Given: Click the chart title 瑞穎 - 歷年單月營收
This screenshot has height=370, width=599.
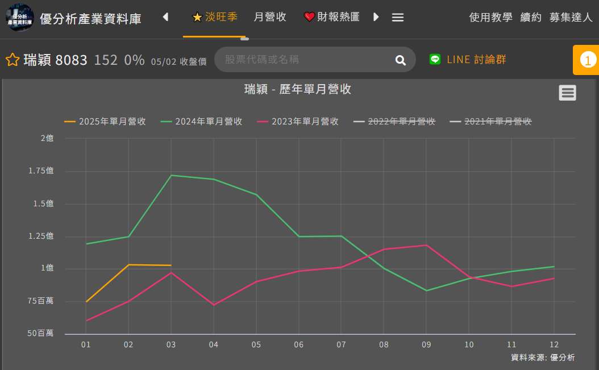Looking at the screenshot, I should pyautogui.click(x=298, y=89).
